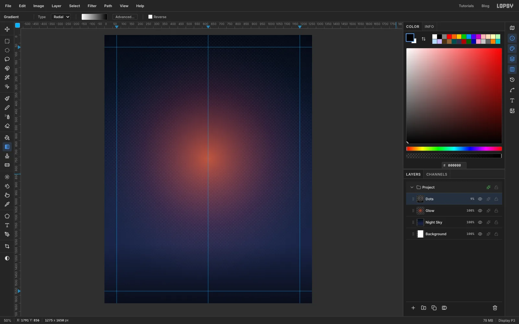Collapse the Project folder group
The width and height of the screenshot is (519, 324).
coord(412,187)
